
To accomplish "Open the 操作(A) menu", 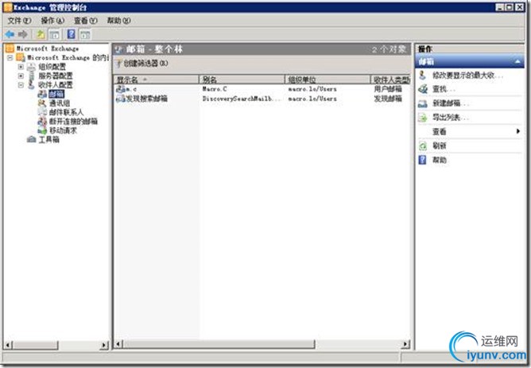I will point(52,21).
